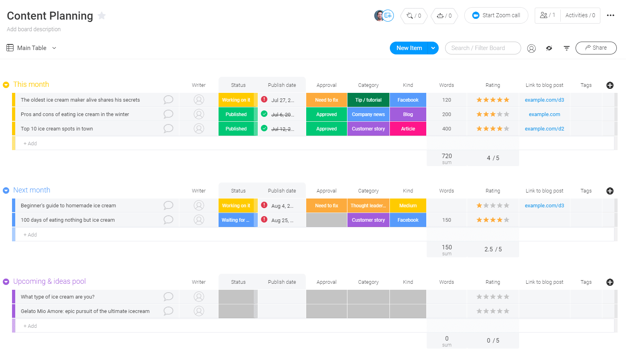Set a five-star rating on "100 days of eating" row
The image size is (626, 353).
pos(506,219)
